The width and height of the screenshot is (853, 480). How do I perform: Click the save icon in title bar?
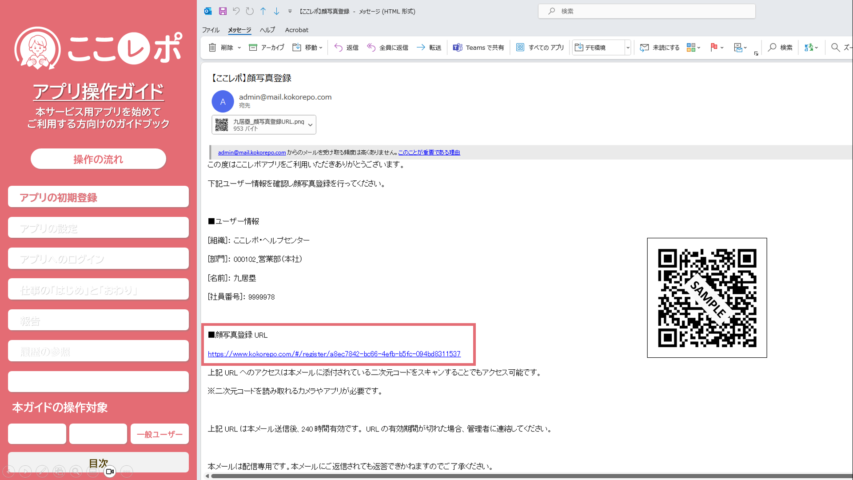pos(223,11)
